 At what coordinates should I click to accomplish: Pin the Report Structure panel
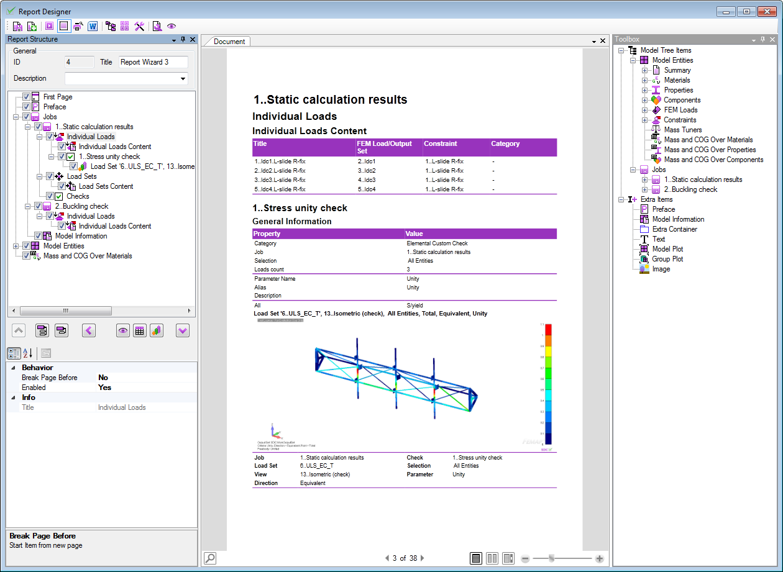pos(183,40)
